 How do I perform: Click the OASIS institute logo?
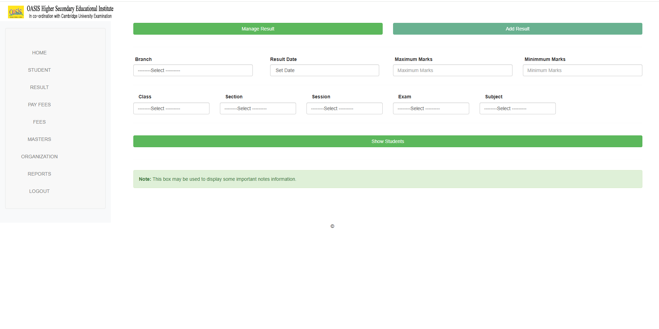15,11
